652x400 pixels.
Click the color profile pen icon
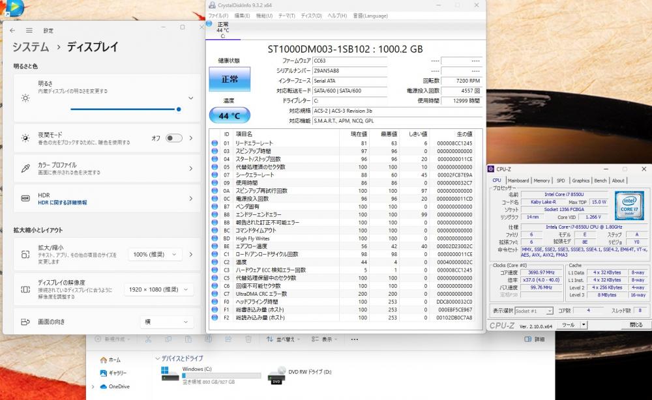coord(25,168)
